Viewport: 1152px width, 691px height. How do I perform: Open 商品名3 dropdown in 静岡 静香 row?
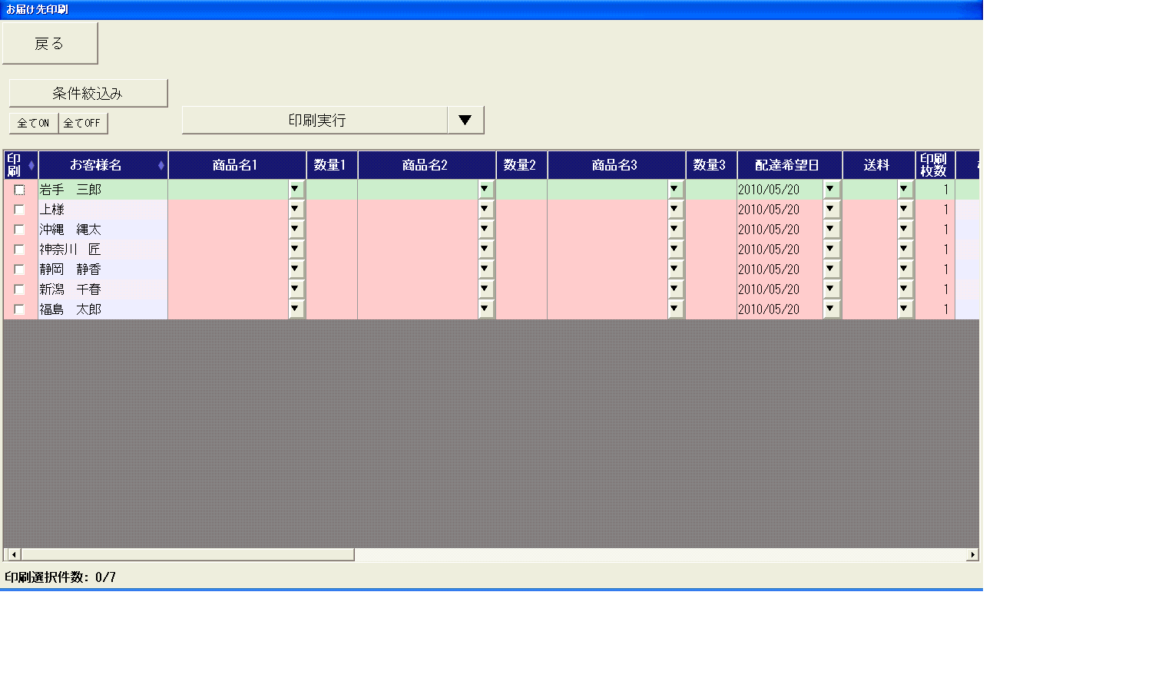tap(675, 269)
